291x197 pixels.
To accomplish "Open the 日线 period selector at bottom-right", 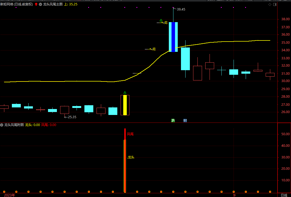I will [284, 195].
